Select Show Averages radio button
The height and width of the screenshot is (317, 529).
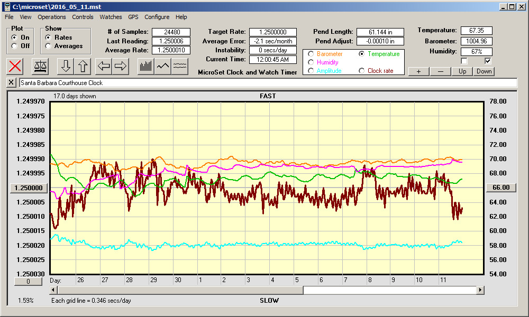(48, 46)
